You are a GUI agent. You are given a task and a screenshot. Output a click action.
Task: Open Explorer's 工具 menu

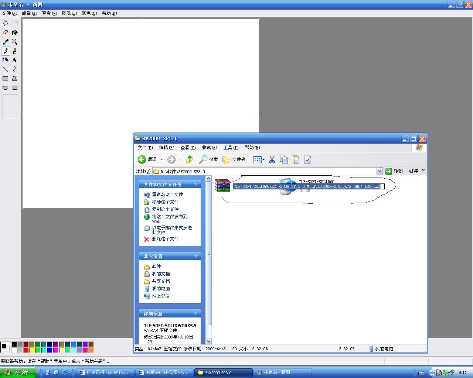231,148
